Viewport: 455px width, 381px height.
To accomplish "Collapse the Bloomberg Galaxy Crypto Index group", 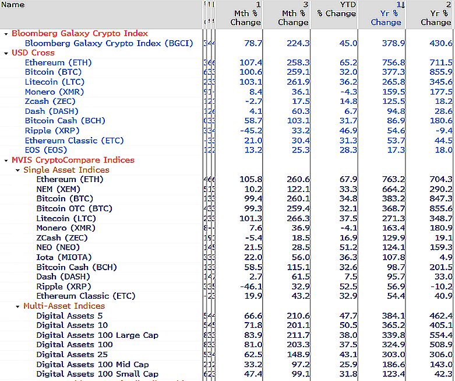I will (6, 34).
